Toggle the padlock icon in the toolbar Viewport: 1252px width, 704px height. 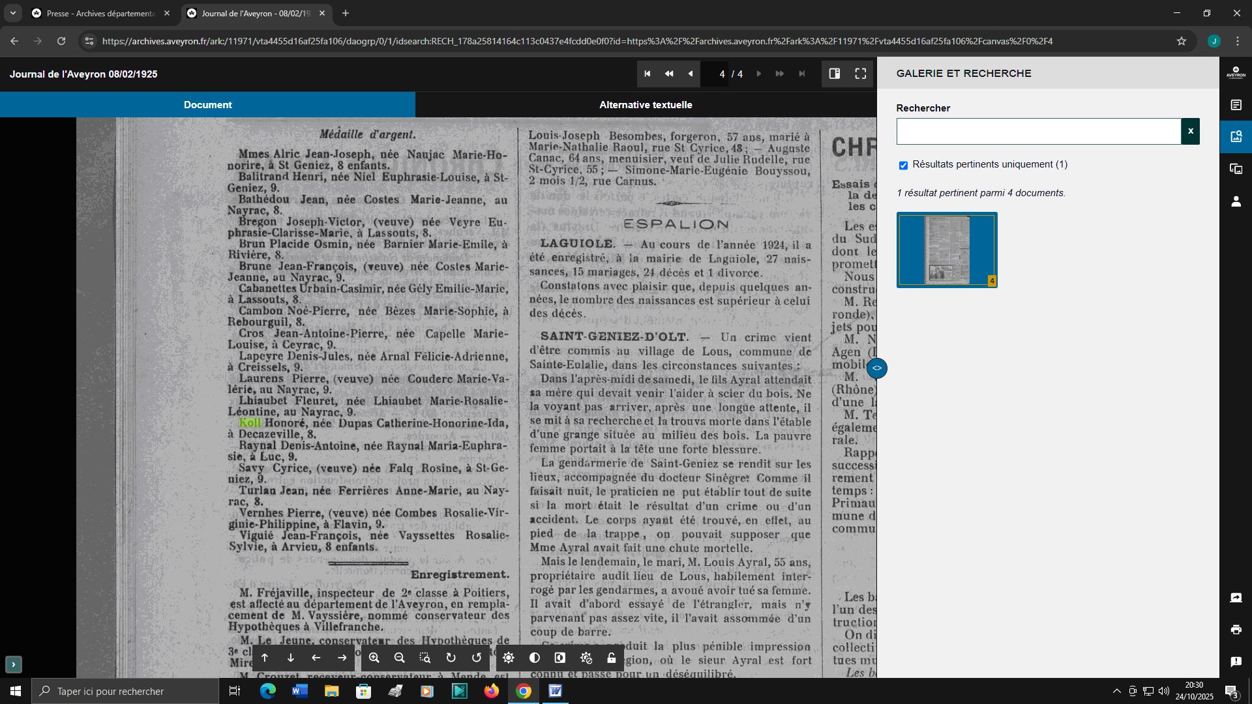612,658
